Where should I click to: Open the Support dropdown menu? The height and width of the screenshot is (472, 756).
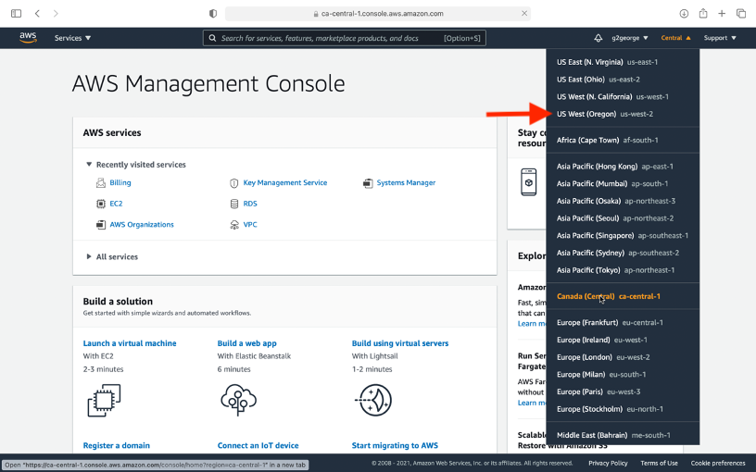(720, 38)
